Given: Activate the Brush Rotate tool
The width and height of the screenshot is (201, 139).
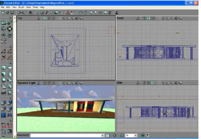Looking at the screenshot, I should pyautogui.click(x=10, y=29).
